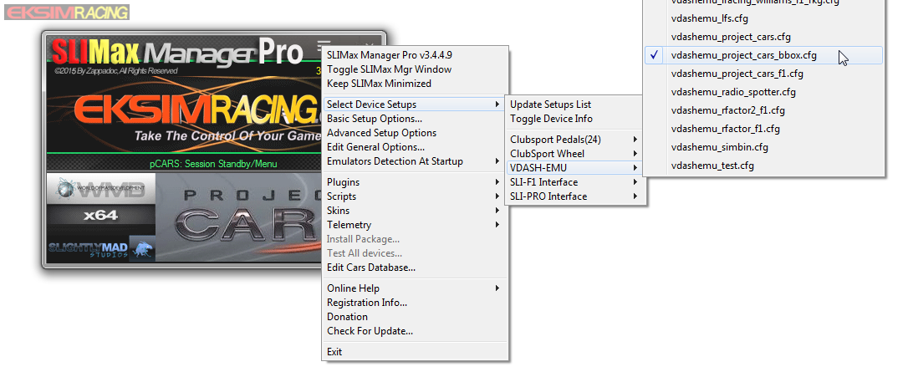Viewport: 908px width, 367px height.
Task: Expand Select Device Setups submenu
Action: point(416,104)
